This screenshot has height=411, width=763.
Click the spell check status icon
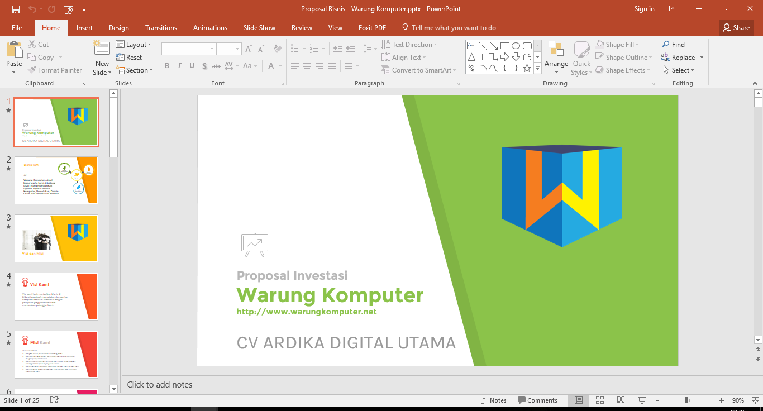(x=54, y=400)
